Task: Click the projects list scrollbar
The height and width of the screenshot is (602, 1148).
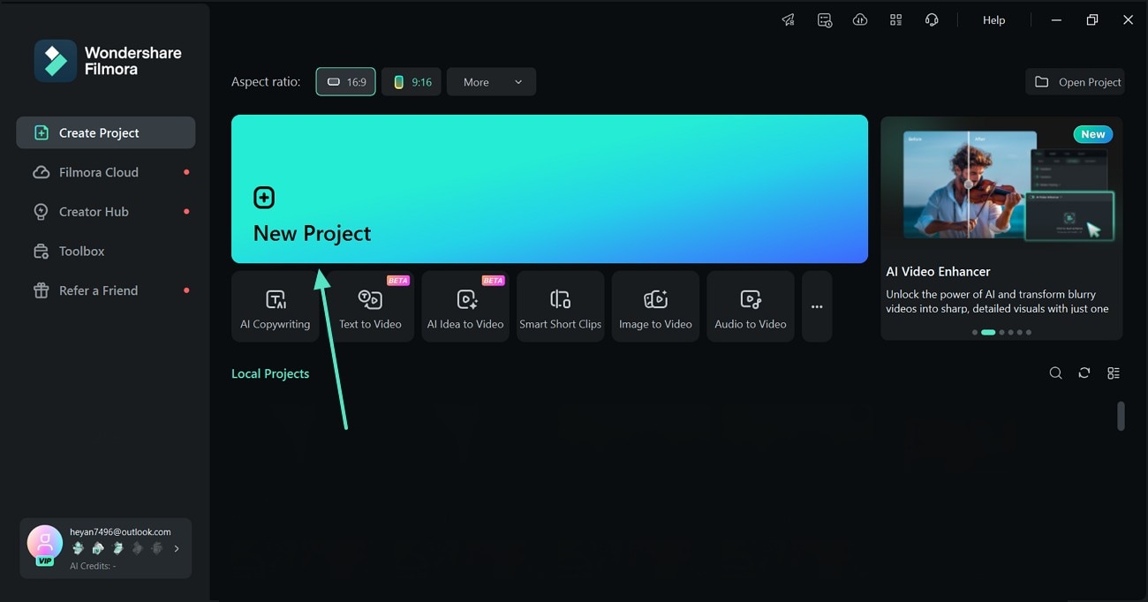Action: pos(1121,416)
